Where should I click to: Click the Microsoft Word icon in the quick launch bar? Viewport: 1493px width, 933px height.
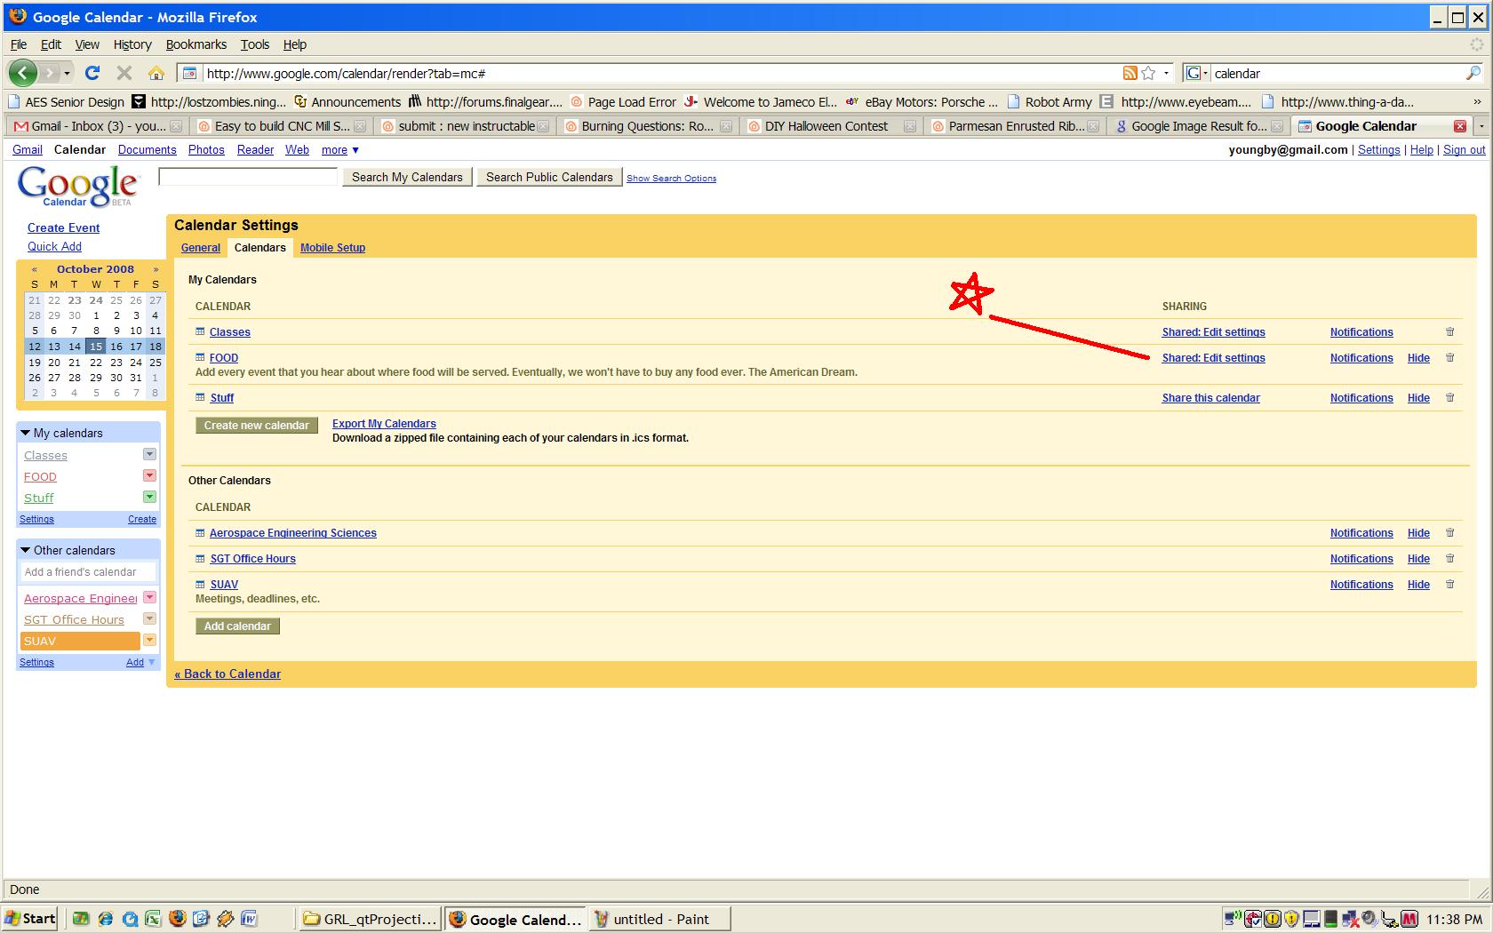tap(250, 919)
